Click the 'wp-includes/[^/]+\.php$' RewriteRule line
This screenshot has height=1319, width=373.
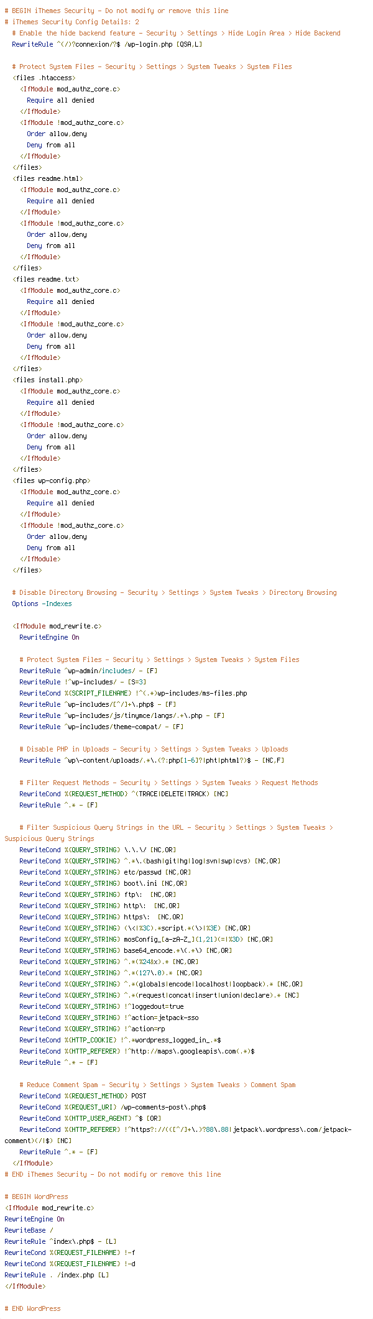[x=98, y=704]
